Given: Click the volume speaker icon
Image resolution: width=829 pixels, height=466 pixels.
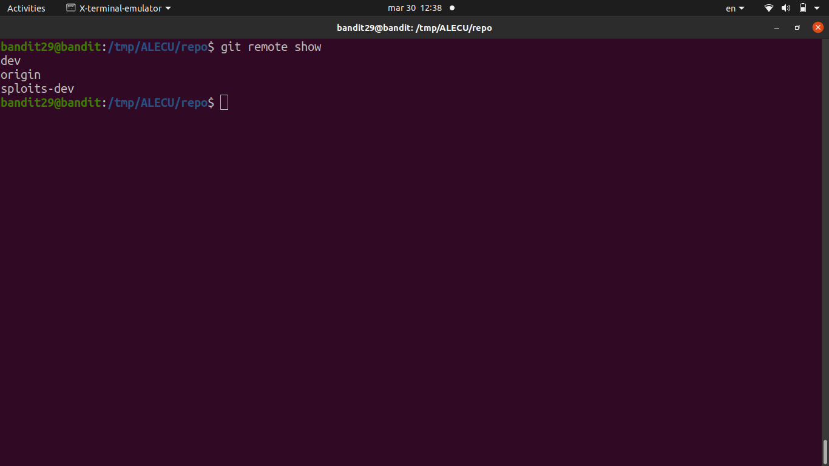Looking at the screenshot, I should point(786,8).
